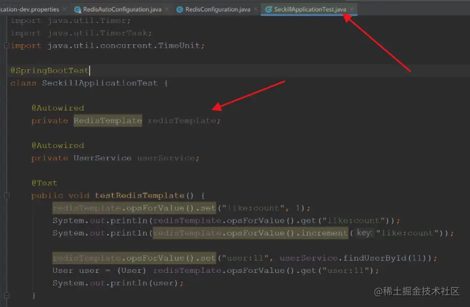Open the cation-dev.properties tab
The height and width of the screenshot is (307, 470).
coord(30,9)
